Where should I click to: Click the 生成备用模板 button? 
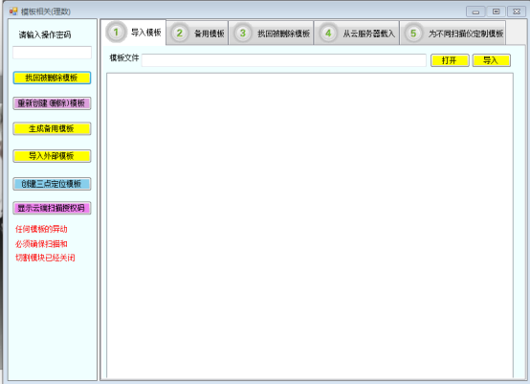[52, 128]
